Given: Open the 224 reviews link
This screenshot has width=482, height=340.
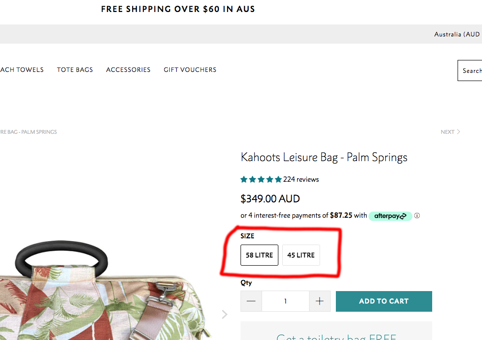Looking at the screenshot, I should [301, 180].
